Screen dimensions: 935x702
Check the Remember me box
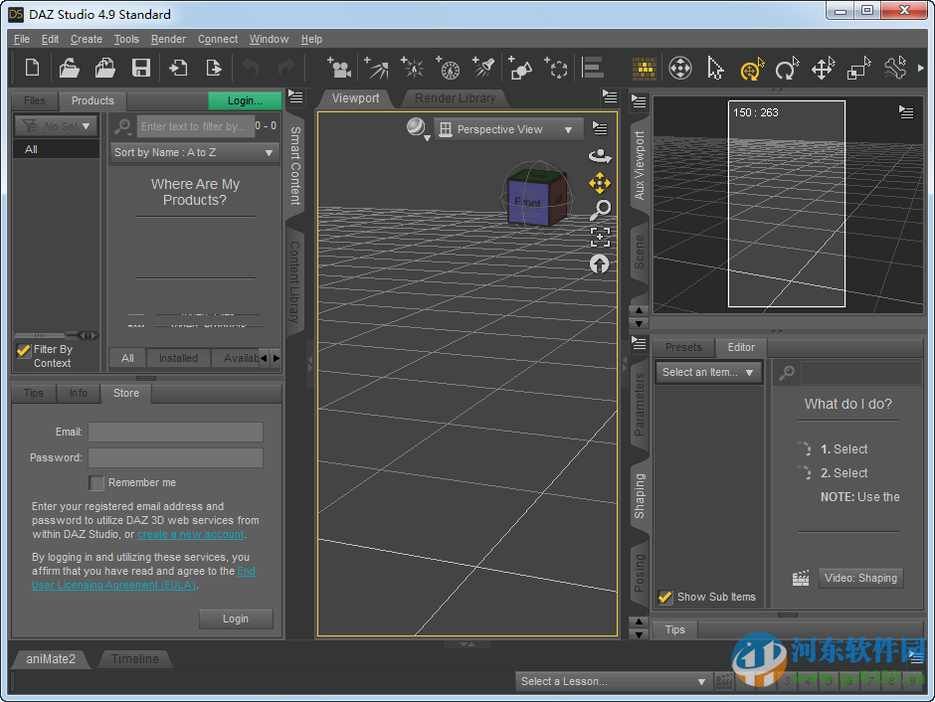click(x=96, y=482)
